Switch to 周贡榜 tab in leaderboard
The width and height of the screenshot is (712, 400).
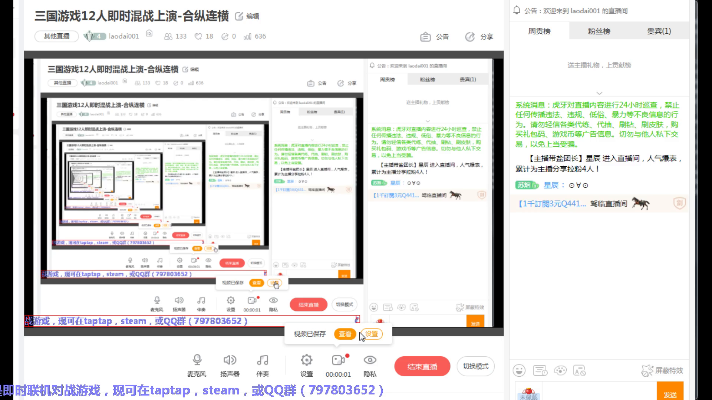pos(539,31)
